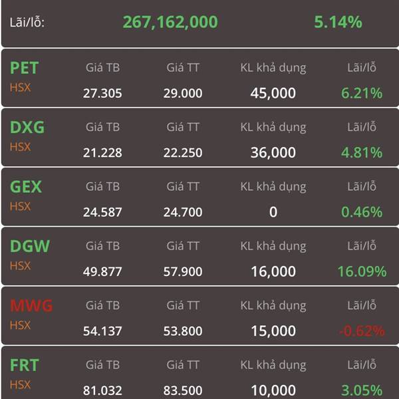The height and width of the screenshot is (399, 399).
Task: Select DXG gain value 4.81%
Action: click(362, 153)
